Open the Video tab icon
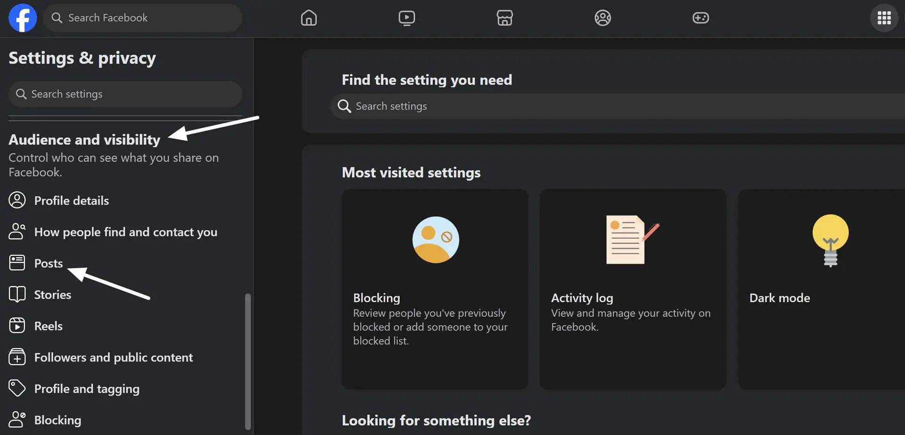The image size is (905, 435). click(x=407, y=18)
